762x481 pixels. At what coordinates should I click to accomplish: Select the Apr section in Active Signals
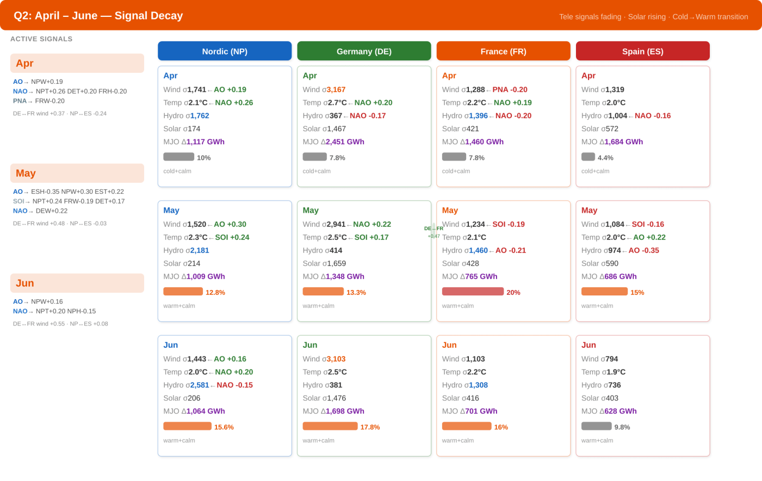[x=77, y=63]
